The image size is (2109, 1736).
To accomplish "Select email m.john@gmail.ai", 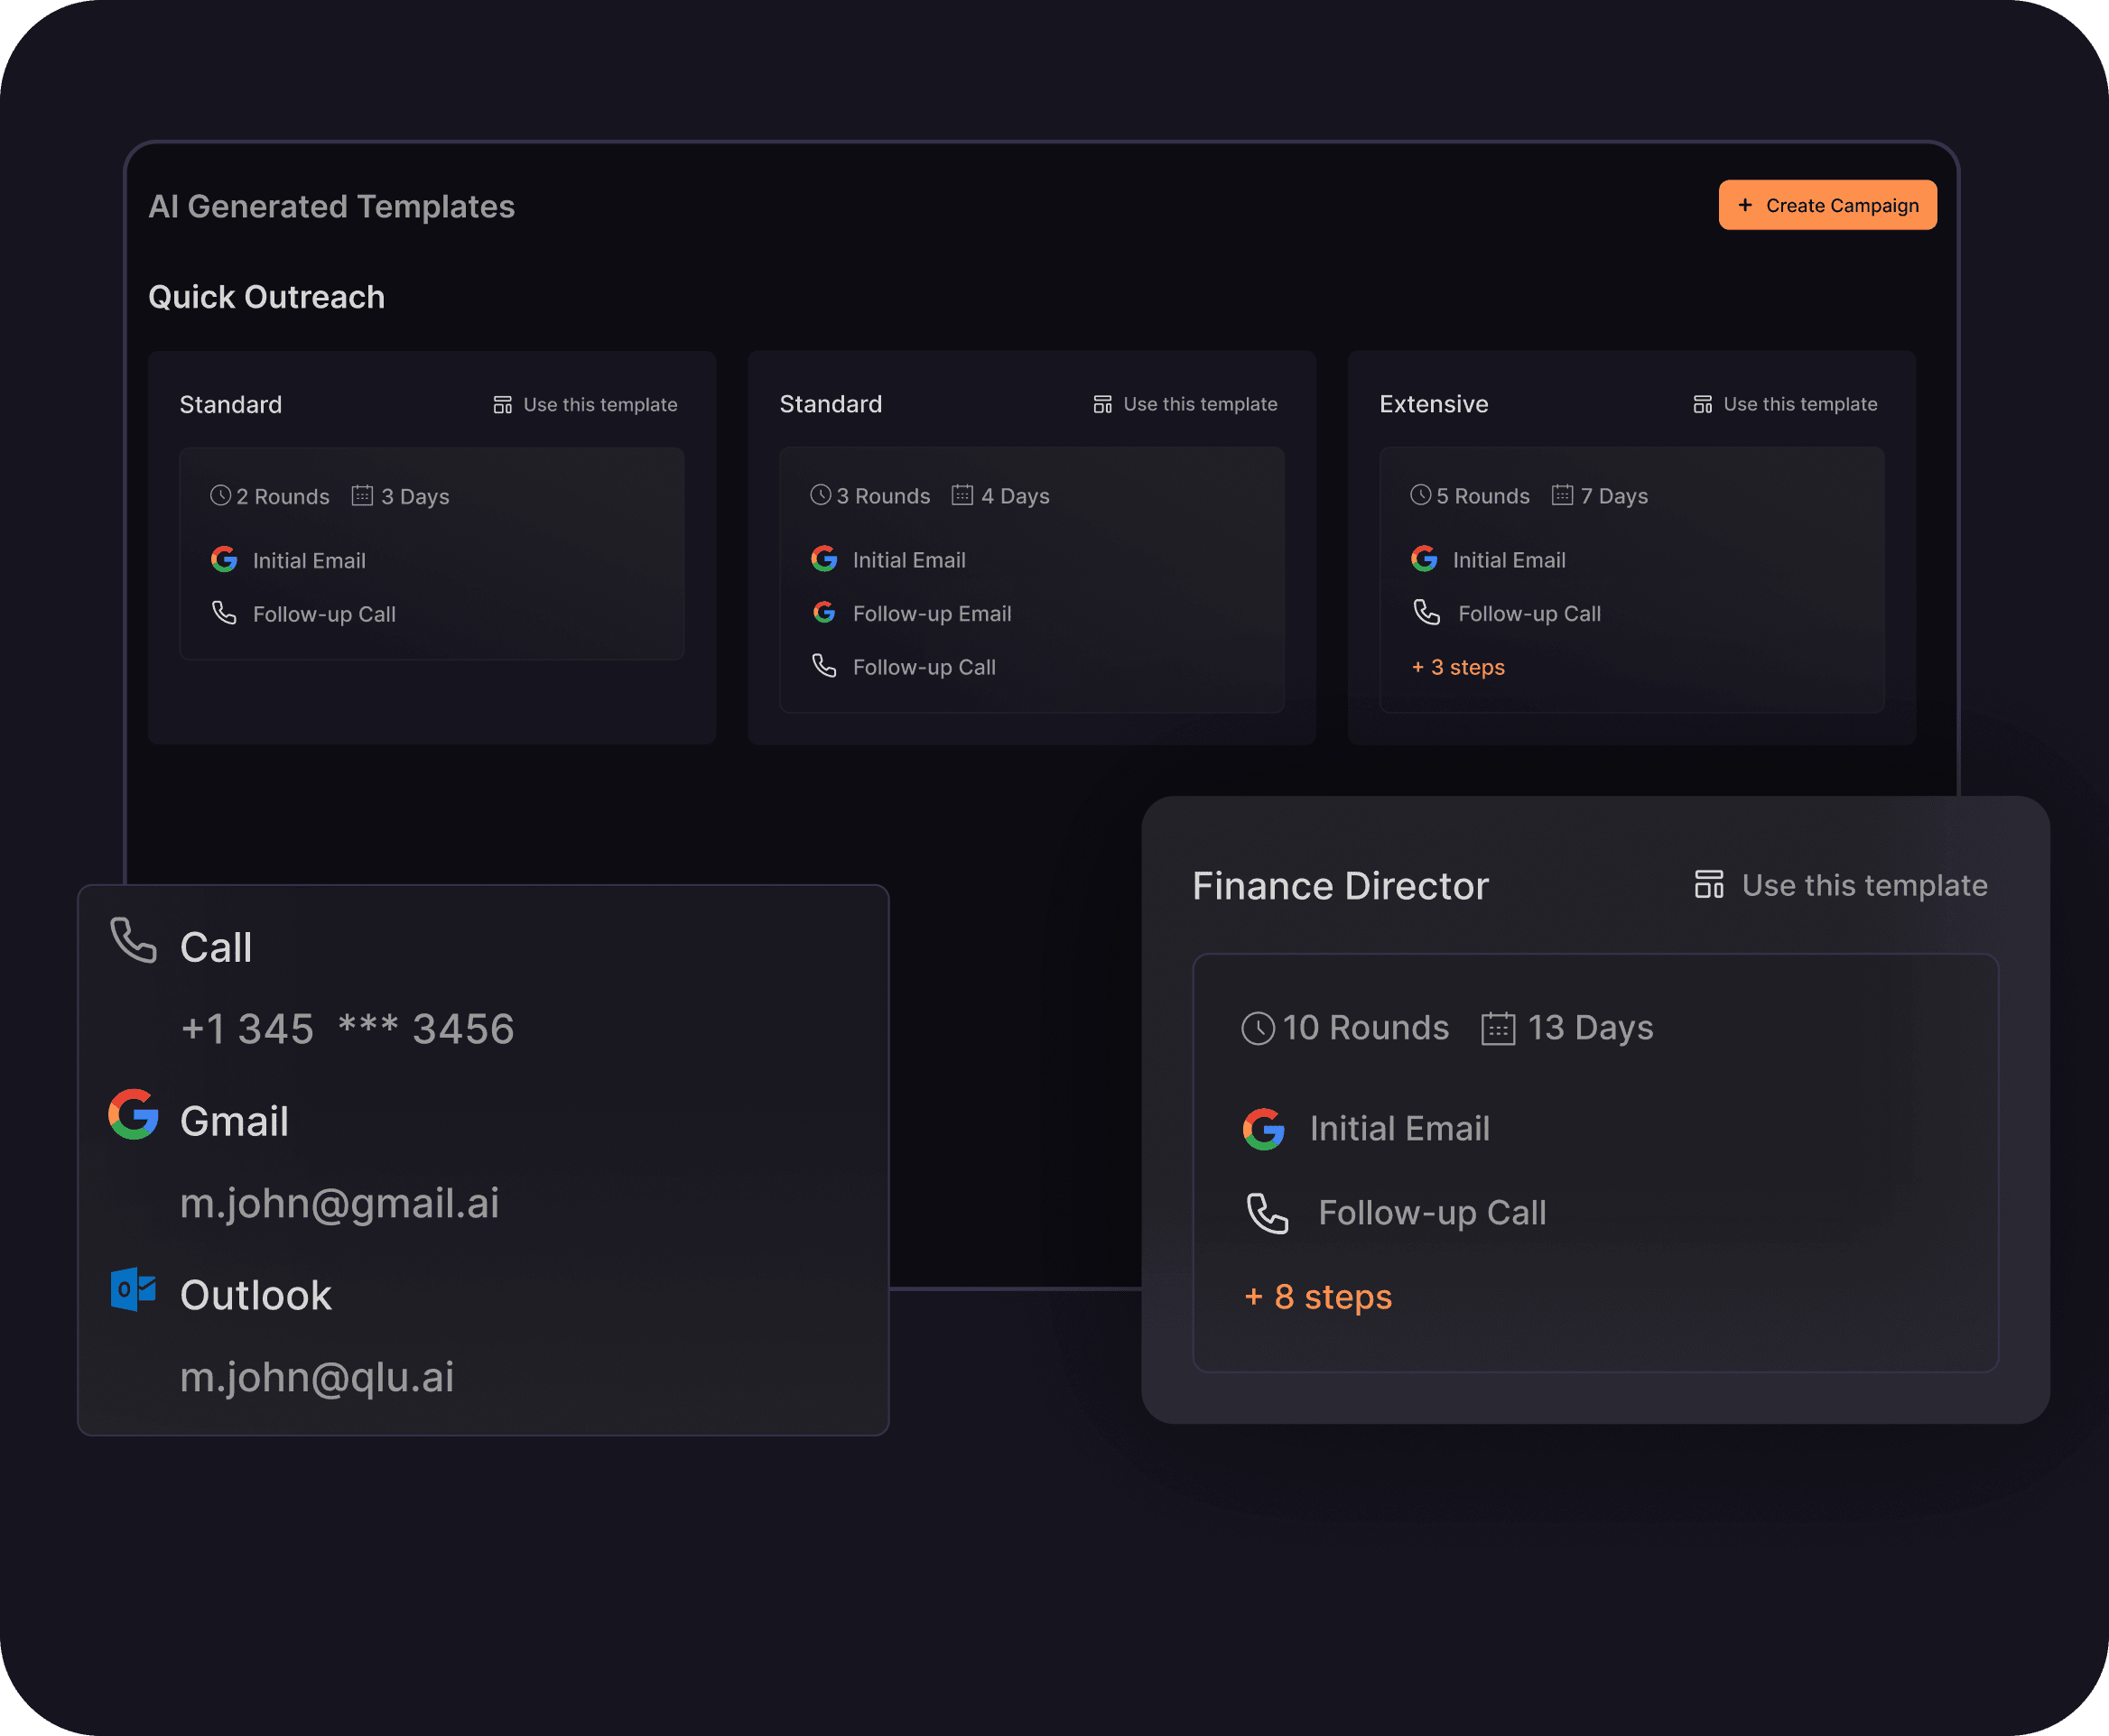I will (x=339, y=1203).
